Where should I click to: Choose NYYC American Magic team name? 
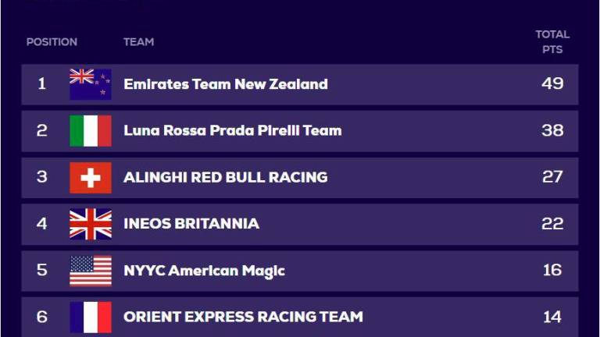(205, 271)
